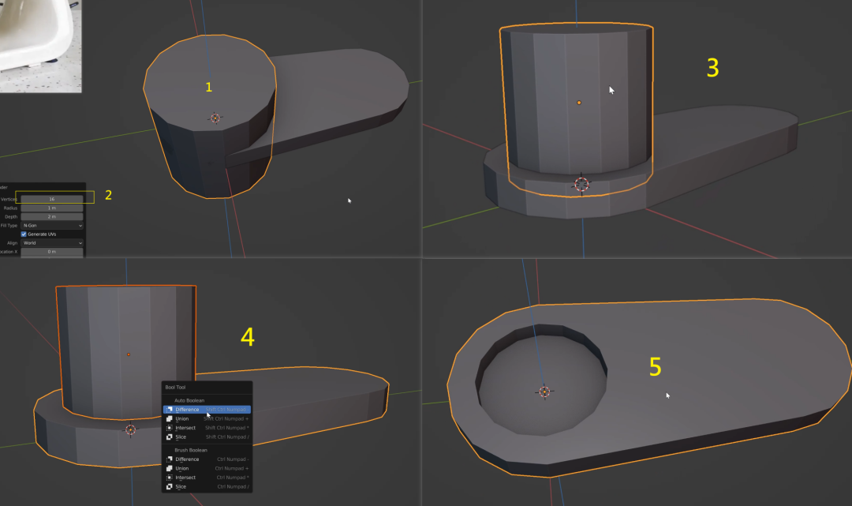The width and height of the screenshot is (852, 506).
Task: Click the Slice icon under Brush Boolean
Action: 169,487
